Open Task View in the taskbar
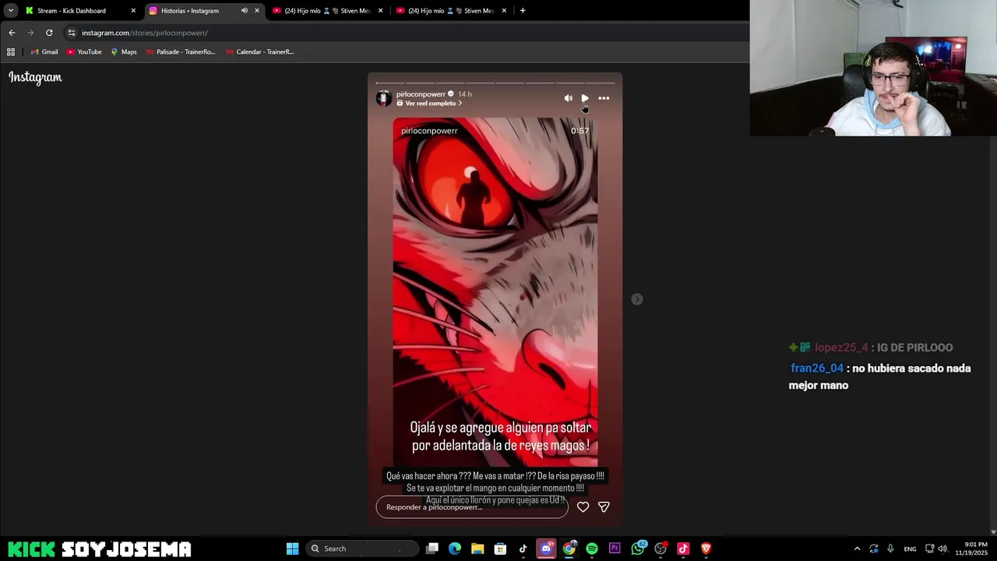 [432, 549]
